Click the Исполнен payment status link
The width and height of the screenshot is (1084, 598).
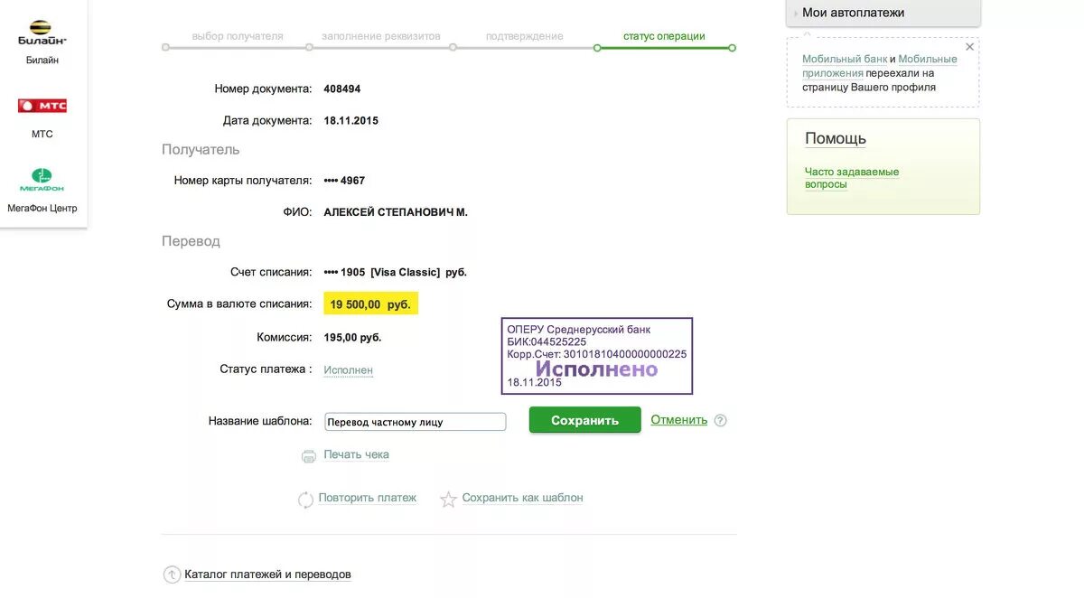[348, 370]
